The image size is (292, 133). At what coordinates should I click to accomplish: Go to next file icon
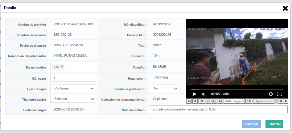(x=286, y=101)
